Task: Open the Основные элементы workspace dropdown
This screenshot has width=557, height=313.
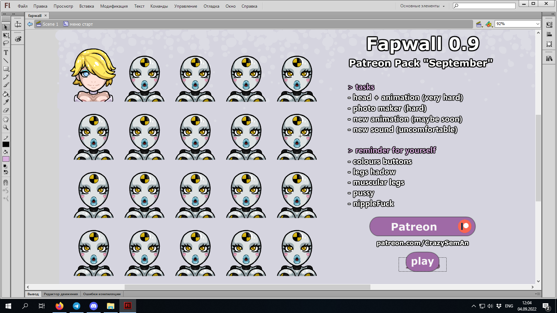Action: point(422,6)
